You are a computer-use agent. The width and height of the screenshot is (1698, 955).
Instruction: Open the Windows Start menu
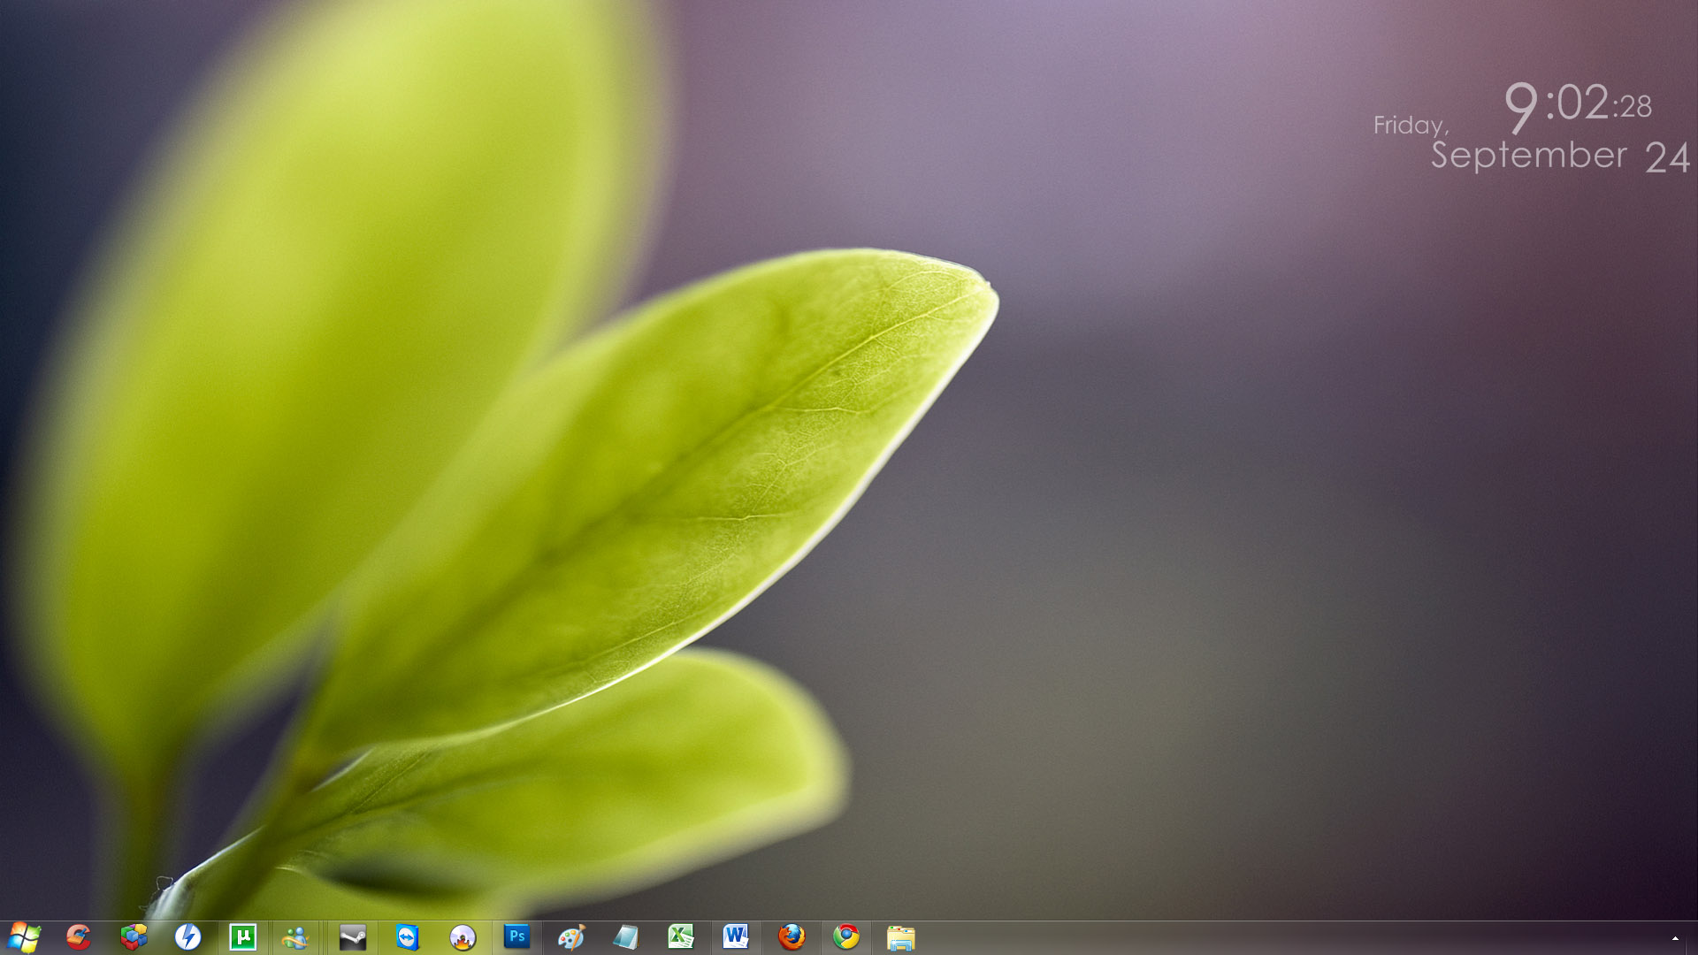24,936
